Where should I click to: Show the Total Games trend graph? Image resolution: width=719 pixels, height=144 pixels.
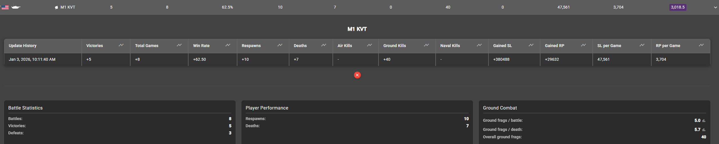click(x=179, y=45)
